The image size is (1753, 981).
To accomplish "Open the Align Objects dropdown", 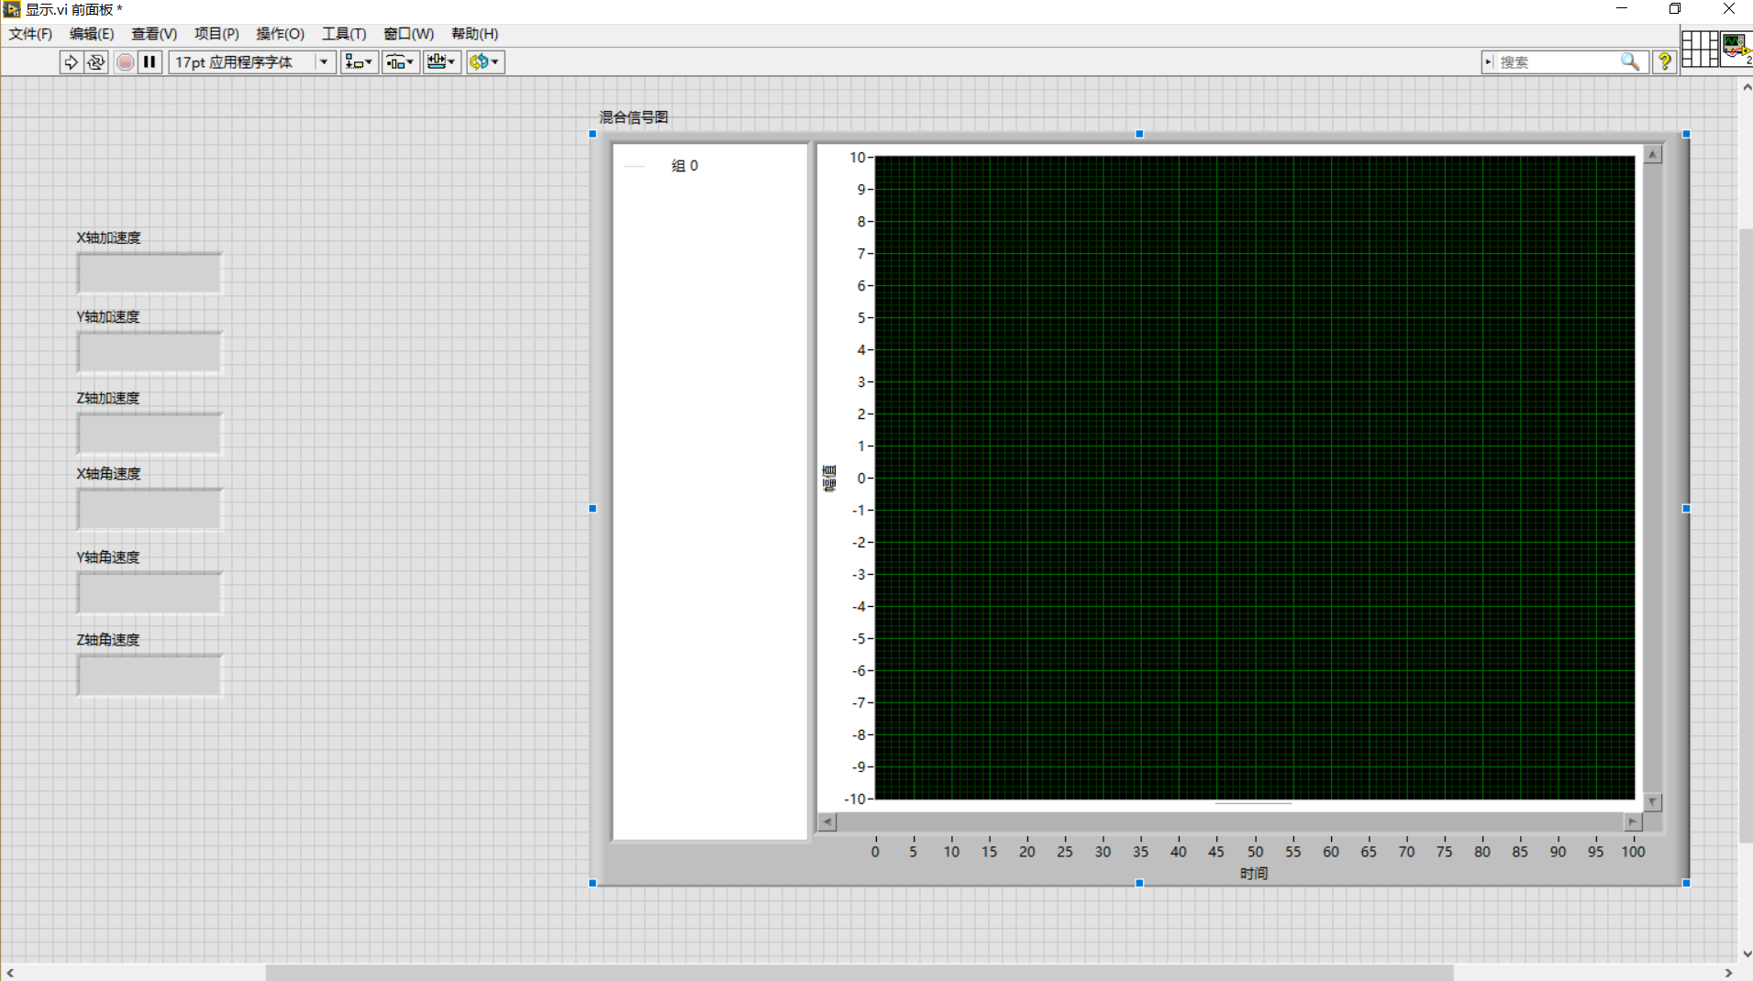I will click(359, 62).
